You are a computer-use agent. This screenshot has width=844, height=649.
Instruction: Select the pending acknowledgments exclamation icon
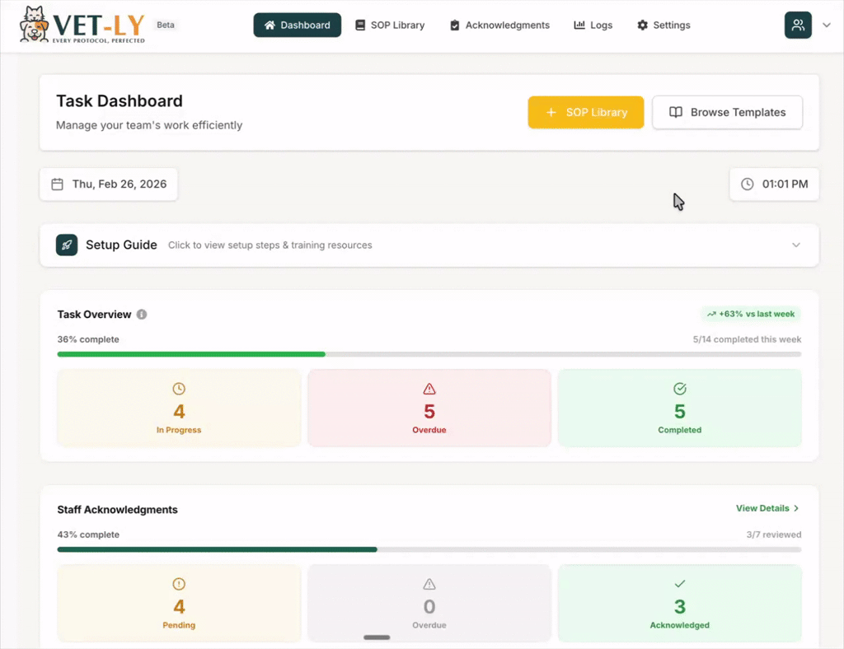pyautogui.click(x=178, y=584)
